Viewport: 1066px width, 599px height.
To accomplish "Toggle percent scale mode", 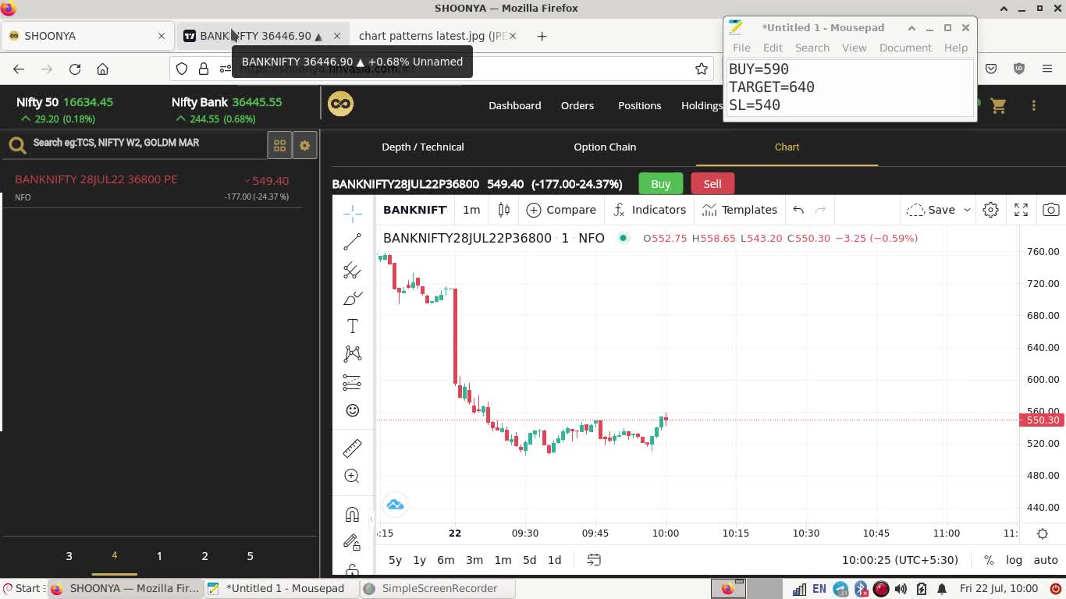I will pos(989,560).
